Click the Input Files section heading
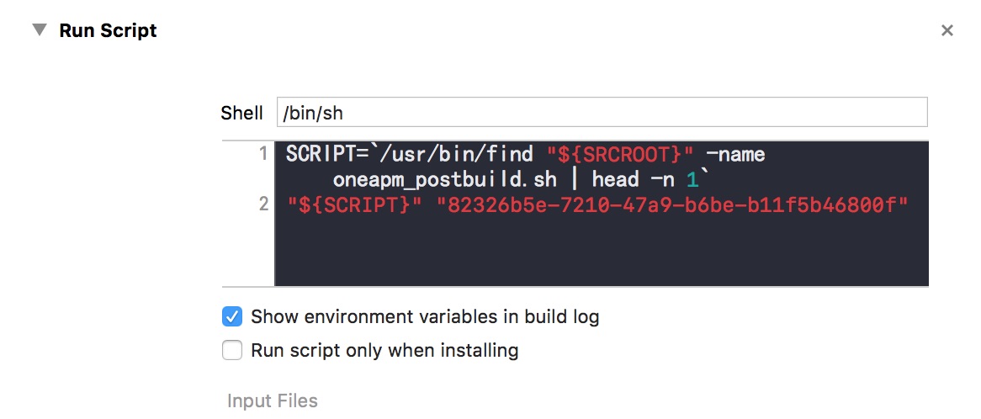The height and width of the screenshot is (419, 981). point(272,400)
